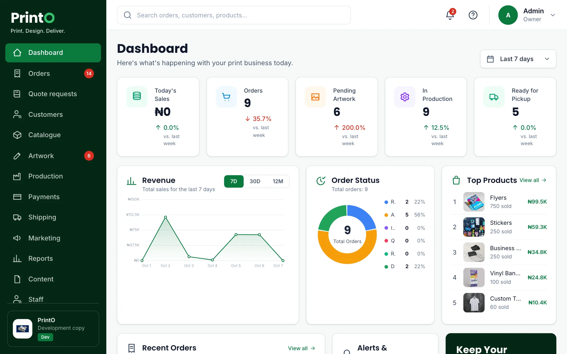Click the PrintO workspace logo thumbnail
The width and height of the screenshot is (567, 354).
point(23,329)
